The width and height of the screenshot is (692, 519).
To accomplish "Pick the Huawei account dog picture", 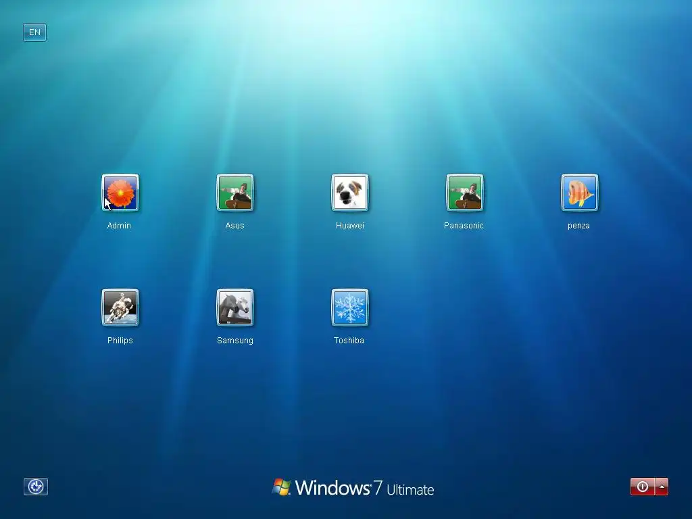I will [349, 193].
